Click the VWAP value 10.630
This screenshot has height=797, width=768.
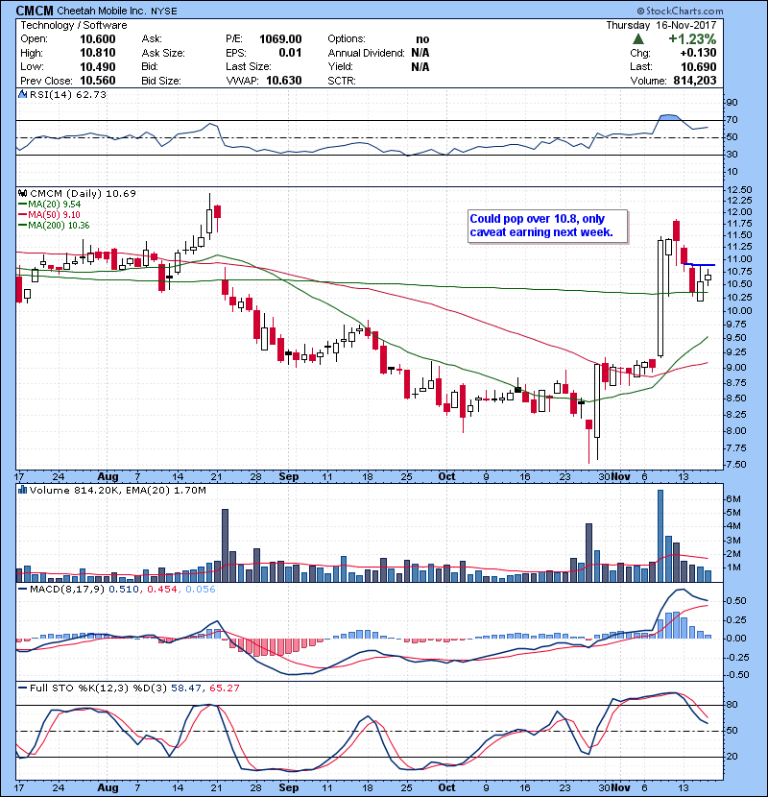(283, 81)
